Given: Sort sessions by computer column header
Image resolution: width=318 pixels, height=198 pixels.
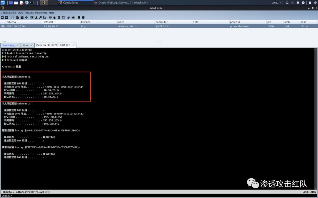Looking at the screenshot, I should (173, 22).
